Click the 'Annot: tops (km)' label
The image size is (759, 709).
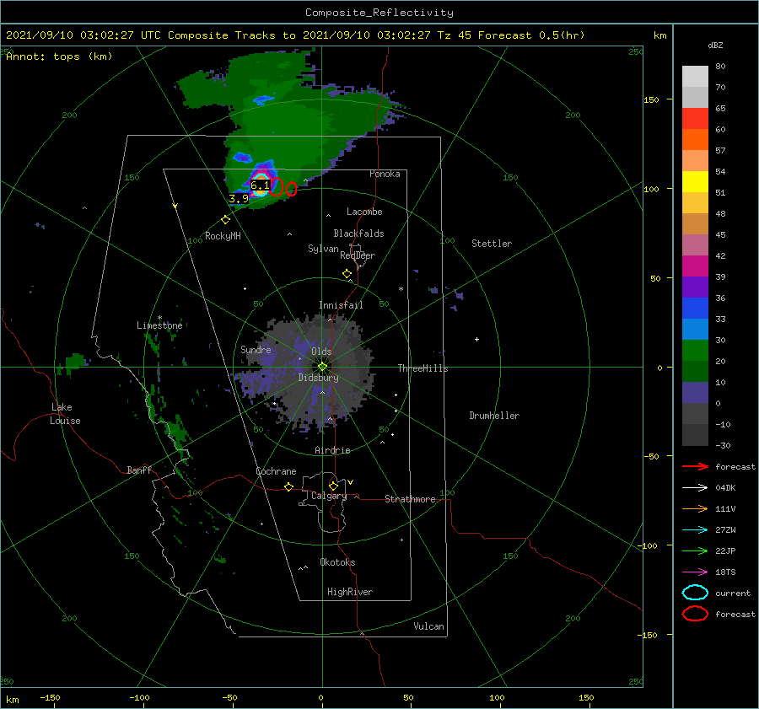(59, 56)
